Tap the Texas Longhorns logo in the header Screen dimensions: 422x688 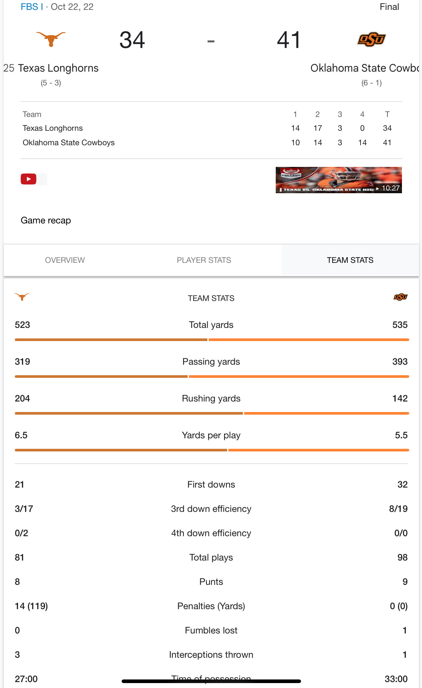pos(51,39)
